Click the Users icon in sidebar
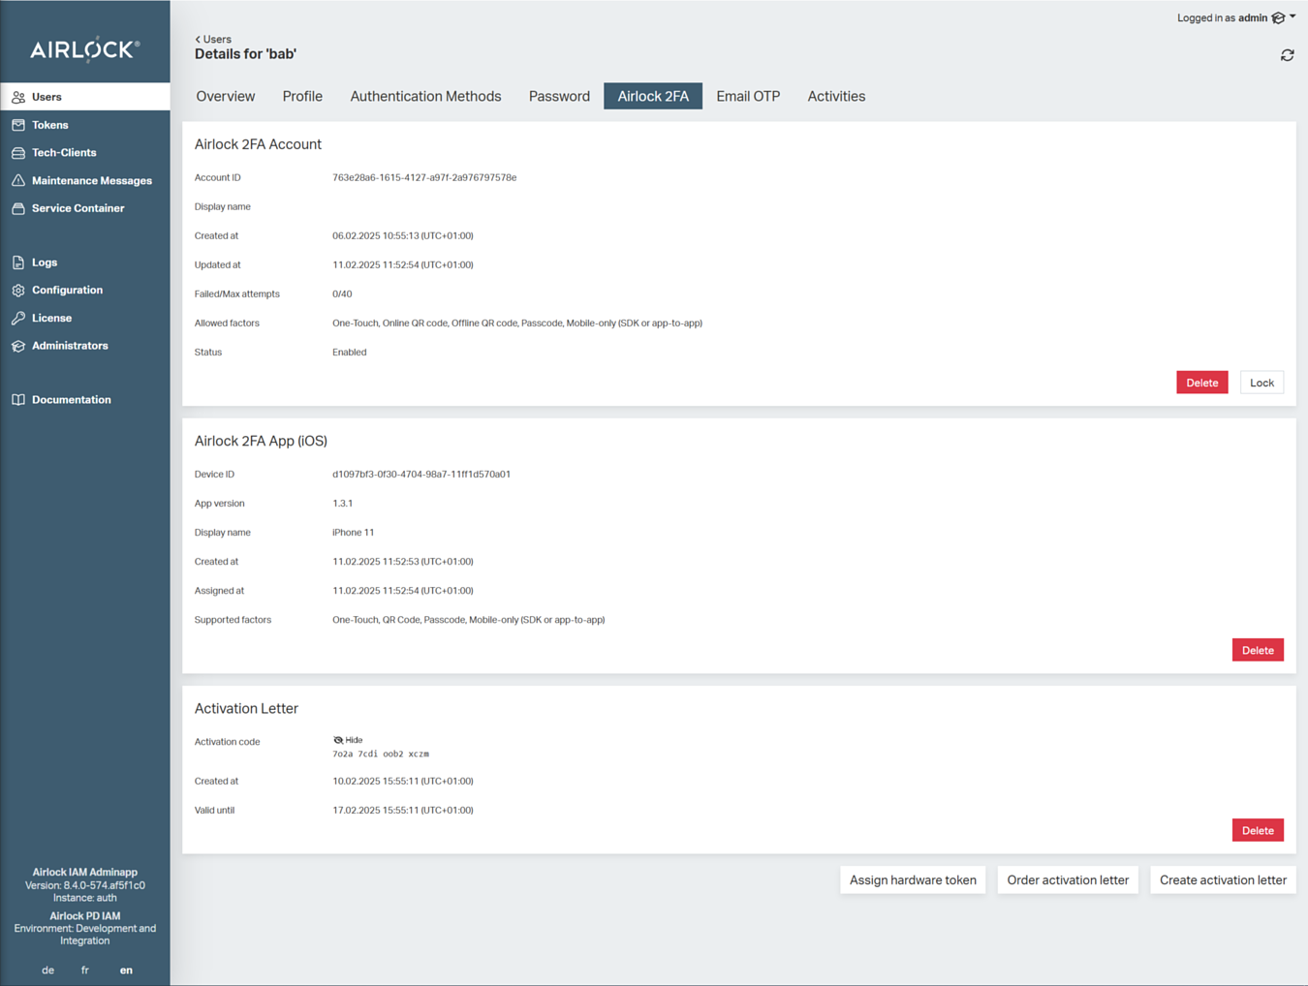The height and width of the screenshot is (986, 1308). tap(18, 97)
